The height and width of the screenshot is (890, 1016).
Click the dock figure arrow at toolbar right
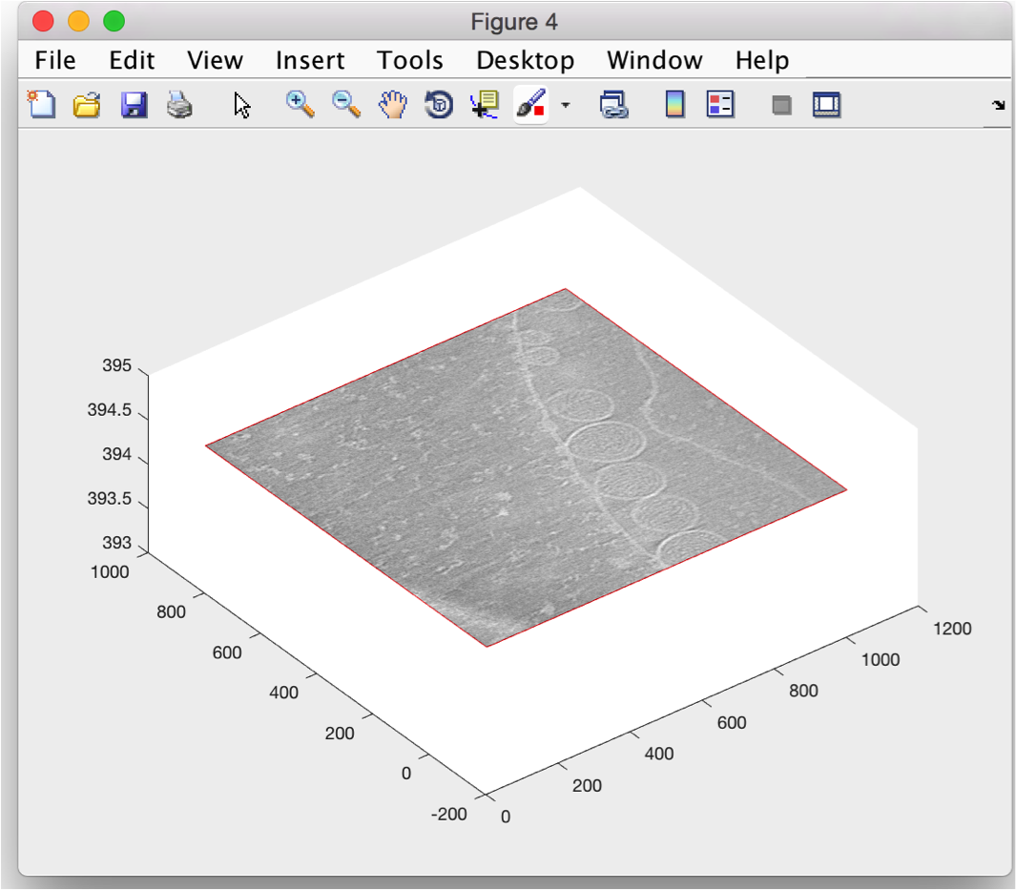point(999,105)
